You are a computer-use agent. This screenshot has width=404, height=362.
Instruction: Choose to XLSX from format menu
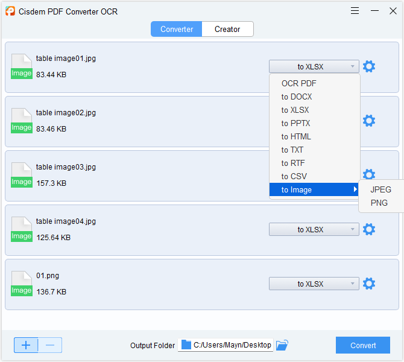pyautogui.click(x=314, y=110)
